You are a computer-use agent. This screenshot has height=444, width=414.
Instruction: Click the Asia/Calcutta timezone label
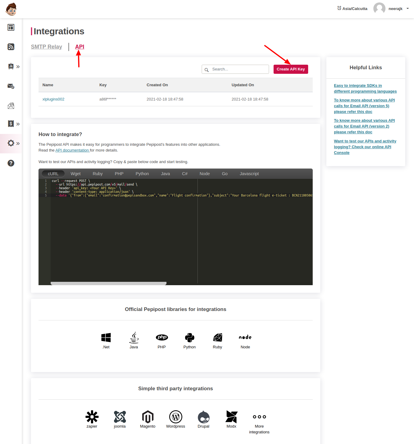[x=355, y=9]
